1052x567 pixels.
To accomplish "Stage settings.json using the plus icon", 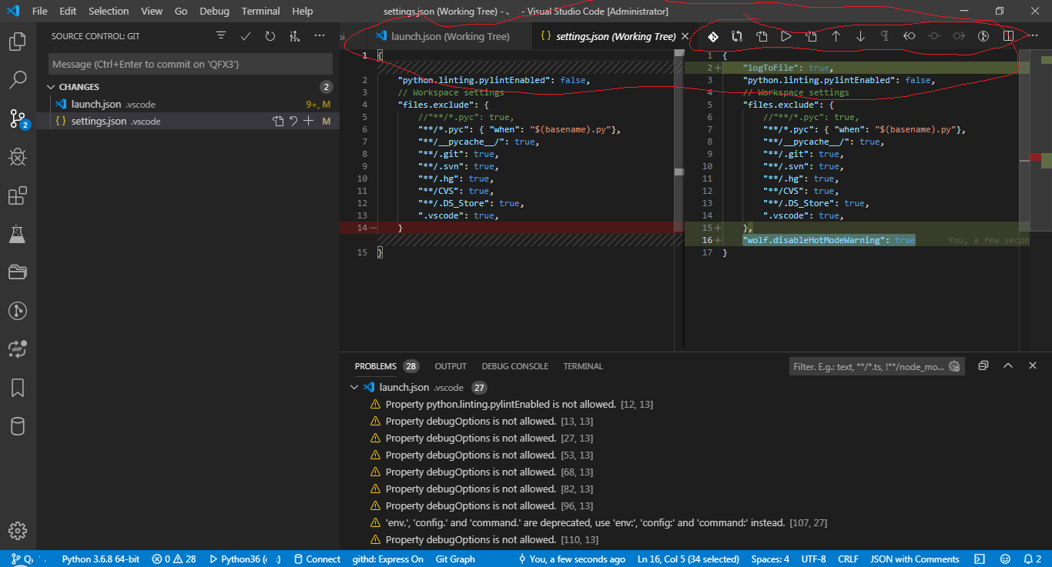I will point(308,121).
